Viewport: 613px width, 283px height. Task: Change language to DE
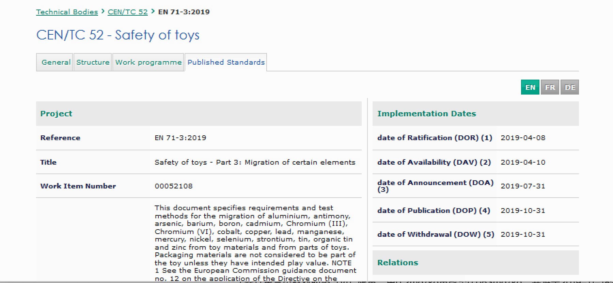click(x=570, y=87)
